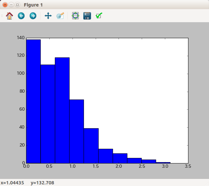Click the histogram bar reaching about 70
This screenshot has height=186, width=209.
pyautogui.click(x=76, y=131)
